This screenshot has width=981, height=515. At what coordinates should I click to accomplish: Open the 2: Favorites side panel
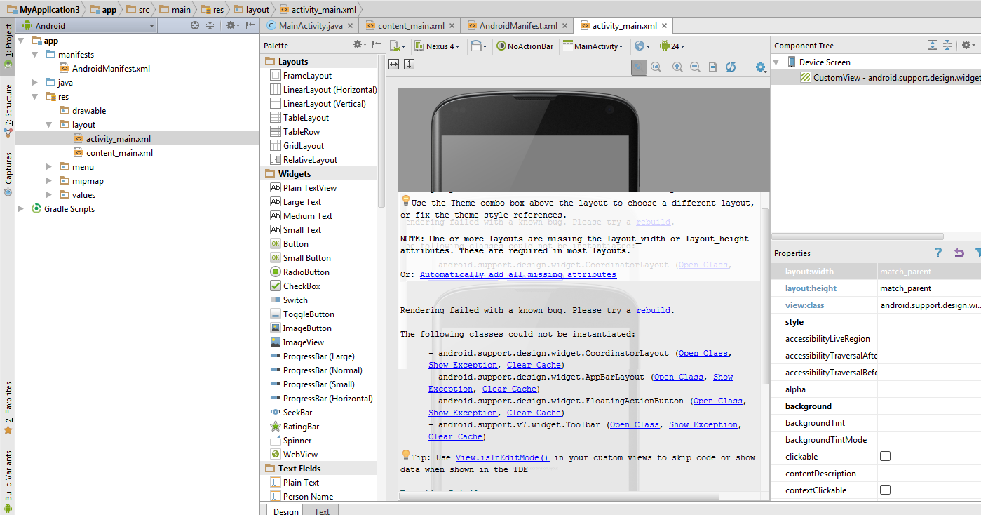[8, 408]
